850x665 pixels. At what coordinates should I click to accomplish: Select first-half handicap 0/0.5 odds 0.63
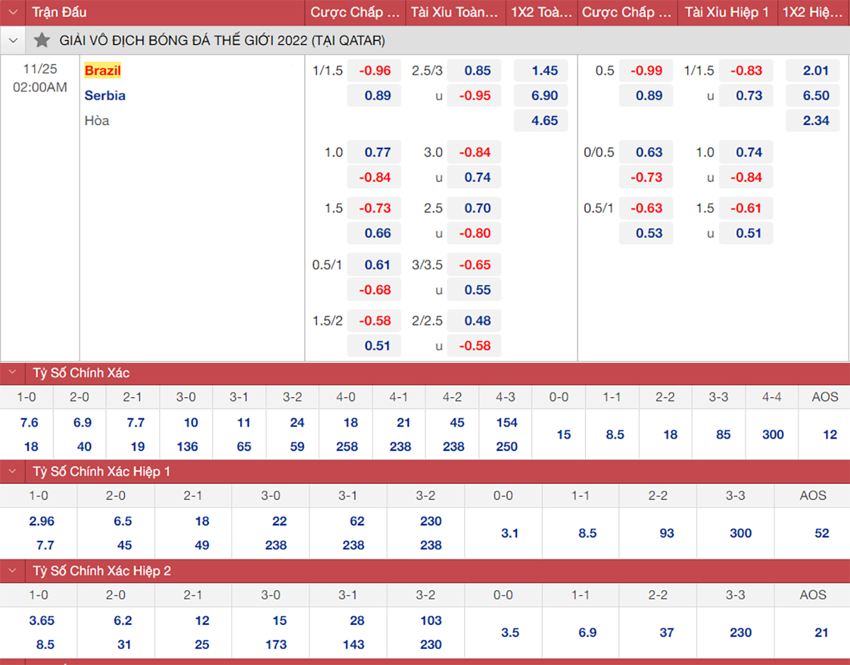point(646,152)
